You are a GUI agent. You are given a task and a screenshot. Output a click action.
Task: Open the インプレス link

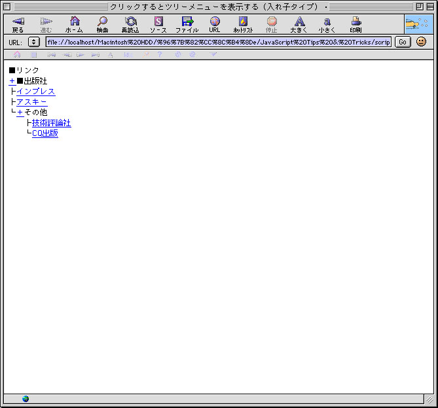(x=36, y=92)
